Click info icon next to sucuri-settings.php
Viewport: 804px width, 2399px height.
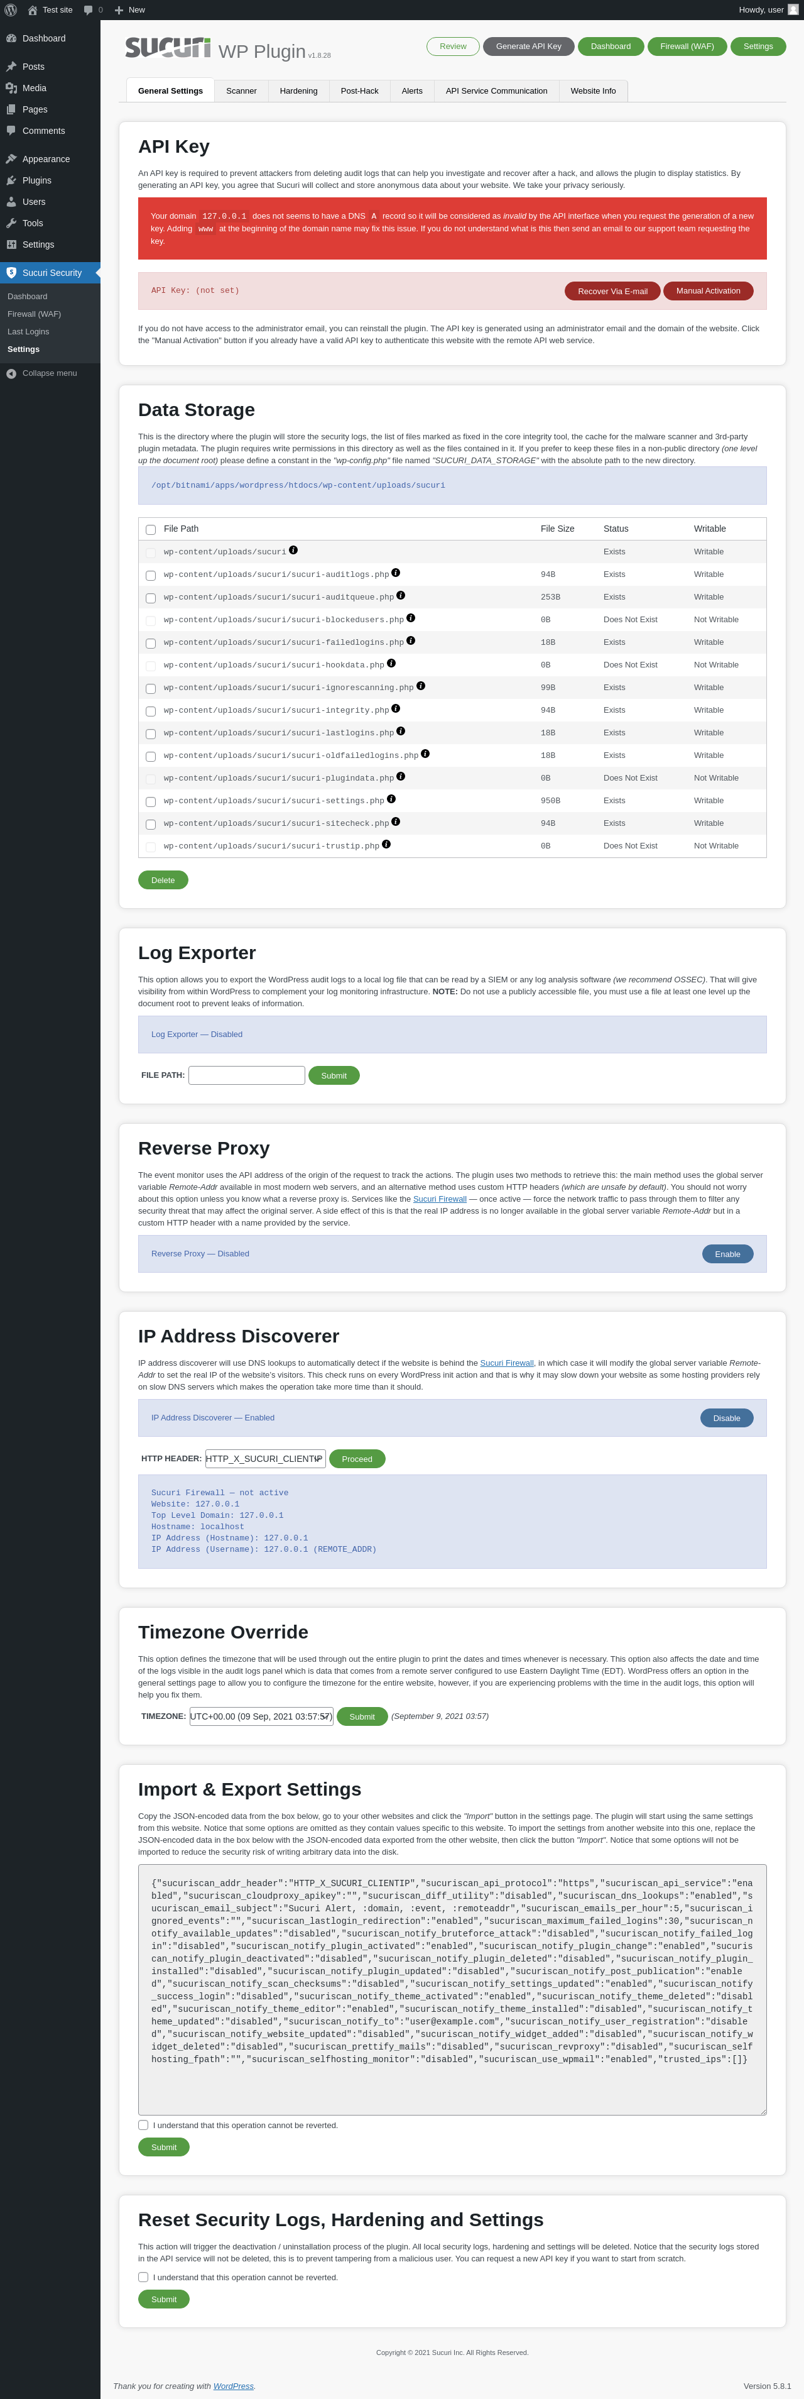pyautogui.click(x=391, y=799)
